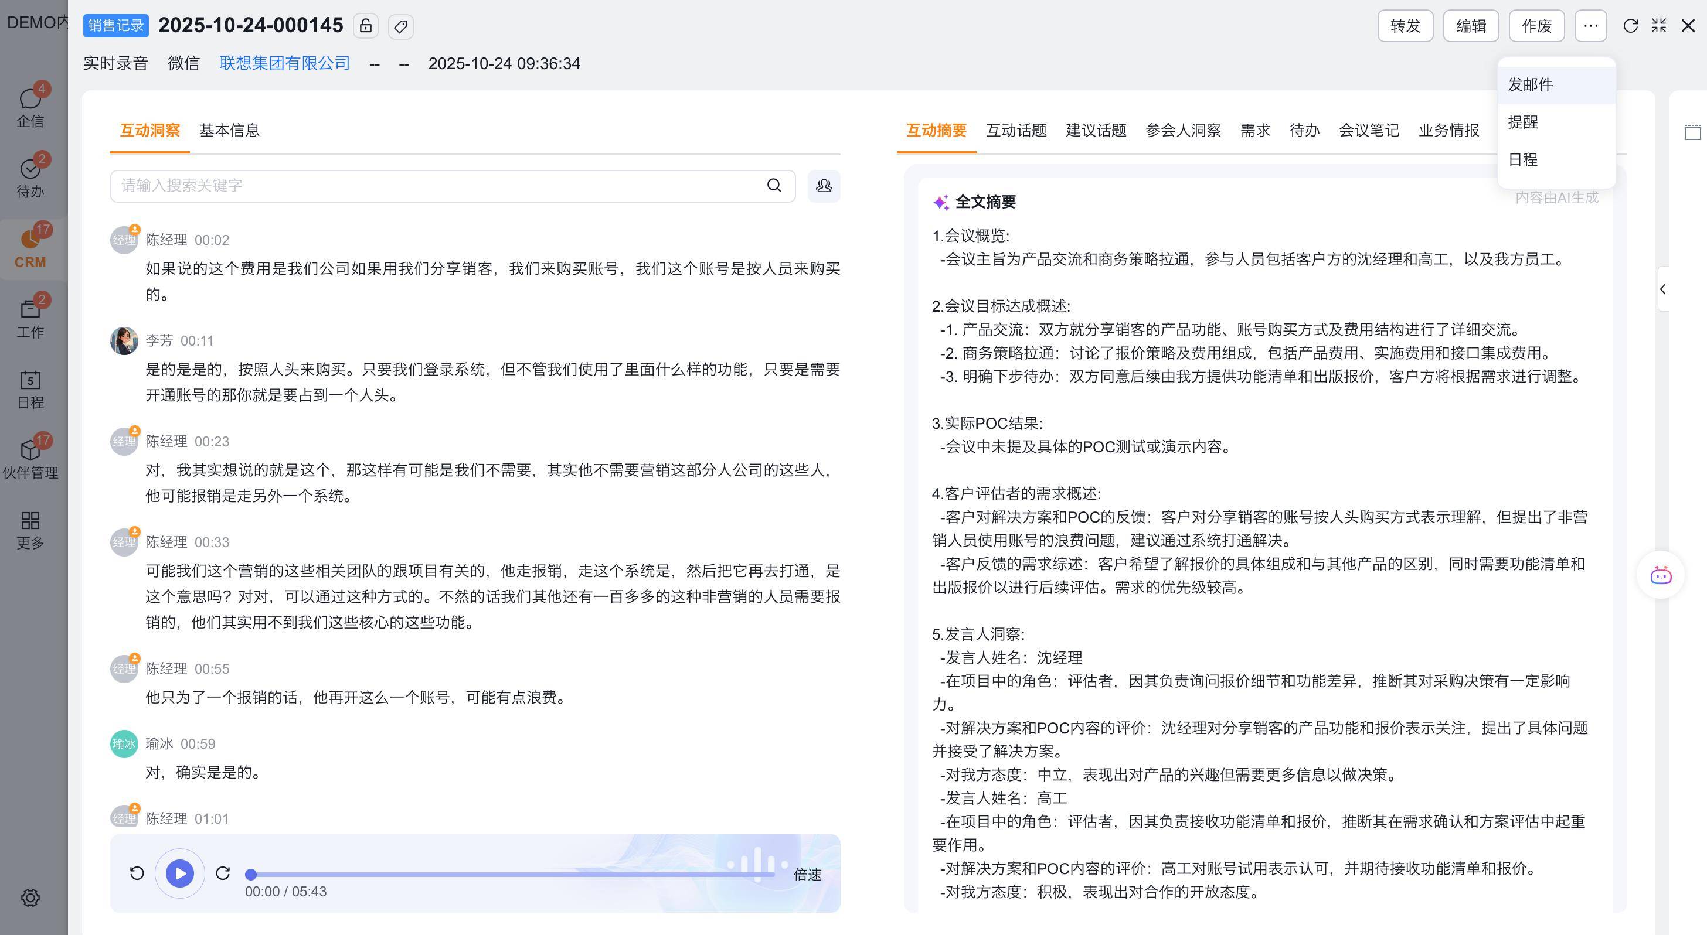Open settings gear in left sidebar
Image resolution: width=1707 pixels, height=935 pixels.
coord(30,898)
